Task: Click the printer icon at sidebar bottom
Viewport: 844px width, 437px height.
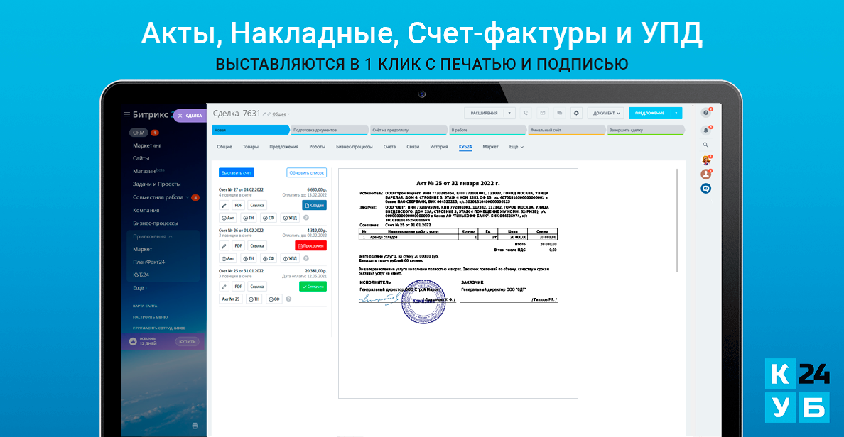Action: tap(195, 426)
